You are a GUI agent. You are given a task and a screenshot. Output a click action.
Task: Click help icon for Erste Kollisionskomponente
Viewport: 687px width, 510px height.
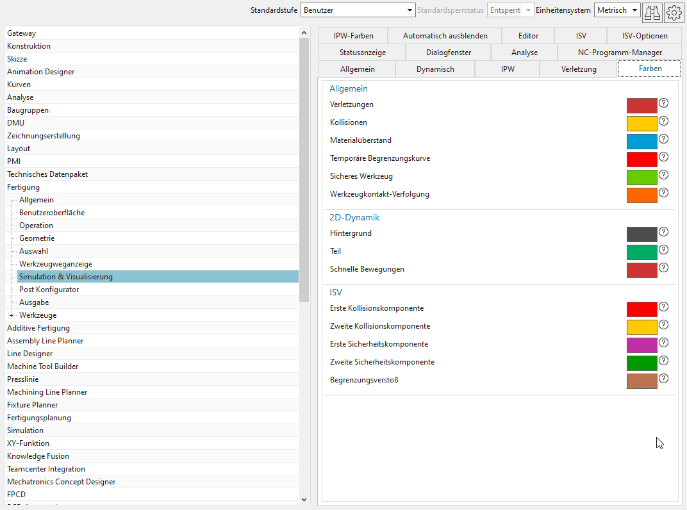coord(664,307)
